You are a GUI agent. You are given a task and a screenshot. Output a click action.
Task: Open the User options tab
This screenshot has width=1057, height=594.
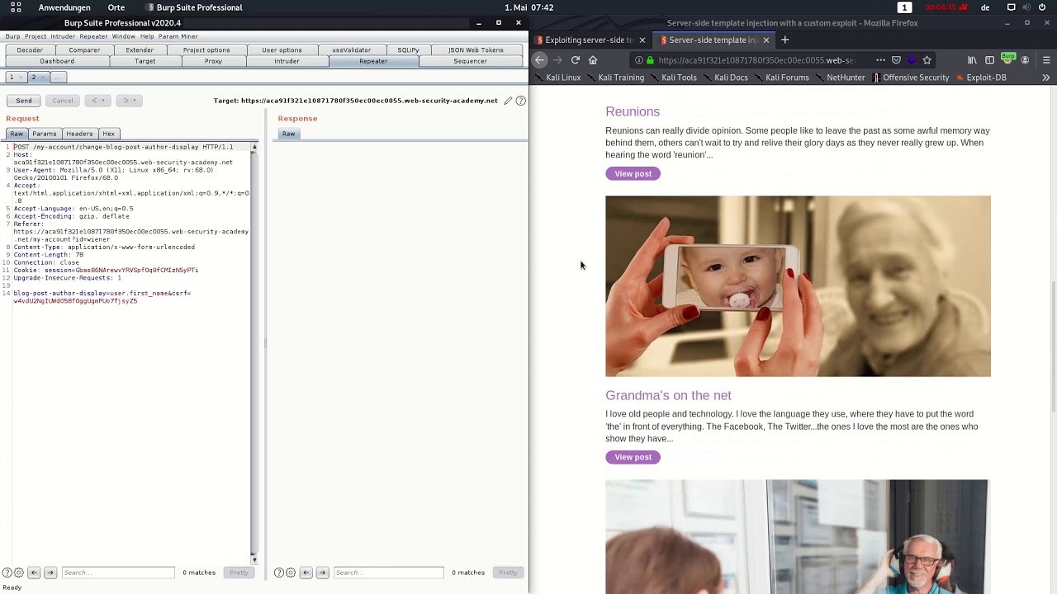[x=282, y=50]
